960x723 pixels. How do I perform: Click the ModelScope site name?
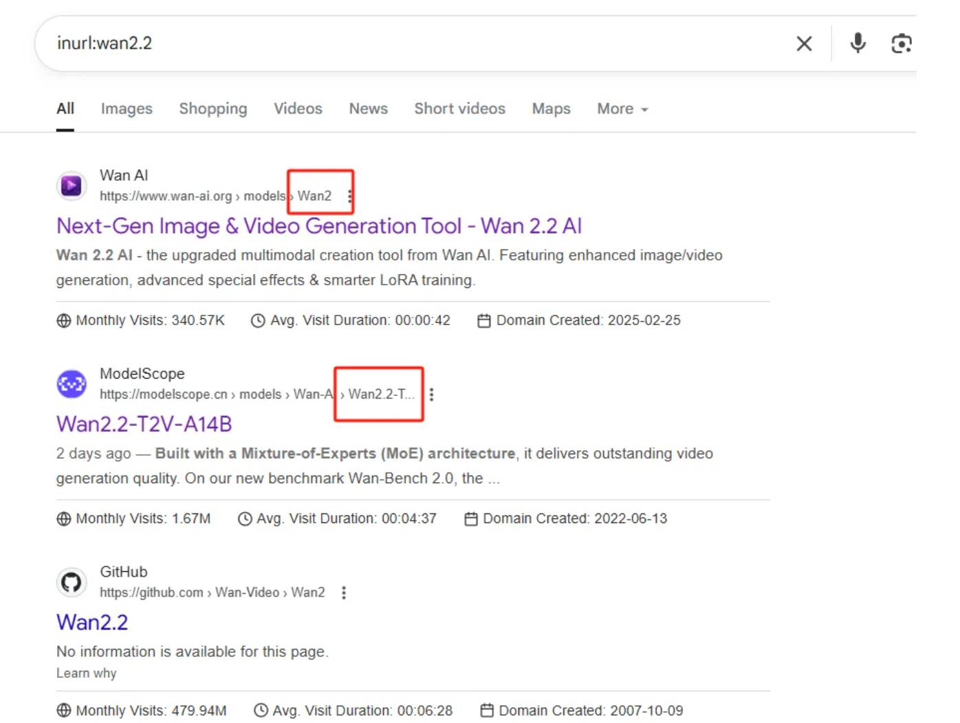[x=142, y=374]
